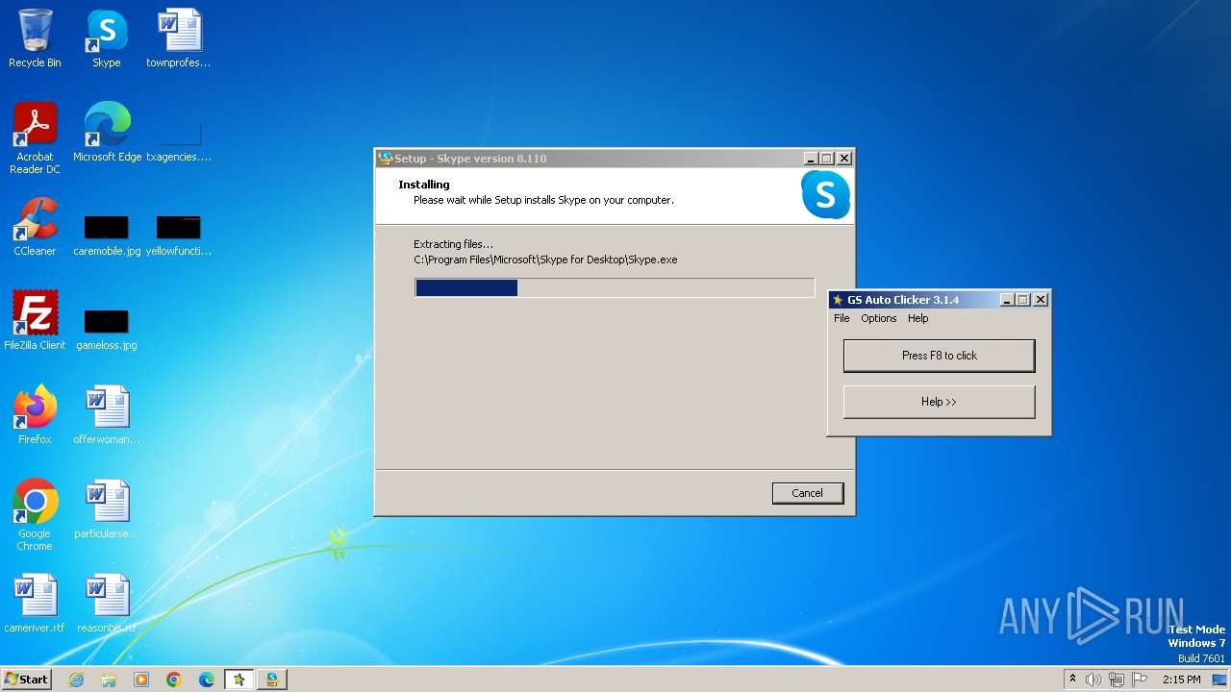The height and width of the screenshot is (692, 1231).
Task: Click the Skype logo in Setup window
Action: pyautogui.click(x=825, y=195)
